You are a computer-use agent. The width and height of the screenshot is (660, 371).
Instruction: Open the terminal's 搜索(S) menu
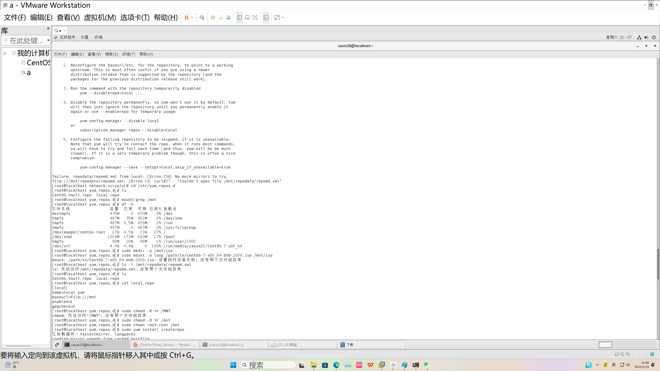(111, 54)
